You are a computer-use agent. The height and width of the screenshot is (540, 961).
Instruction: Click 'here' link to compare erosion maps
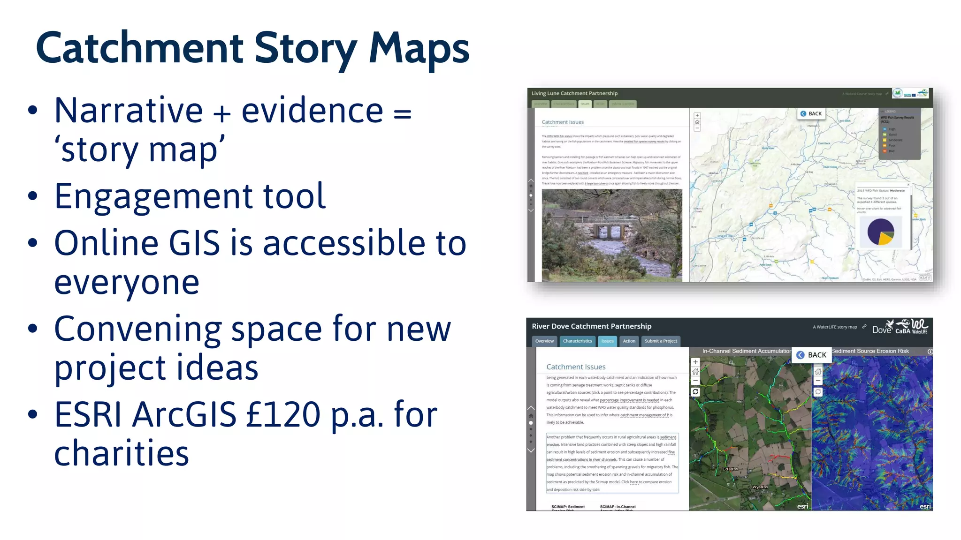click(634, 482)
